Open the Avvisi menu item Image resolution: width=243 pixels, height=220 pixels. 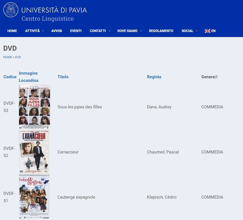pos(57,31)
